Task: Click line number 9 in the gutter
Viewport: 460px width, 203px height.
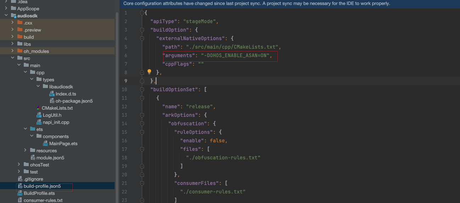Action: tap(125, 81)
